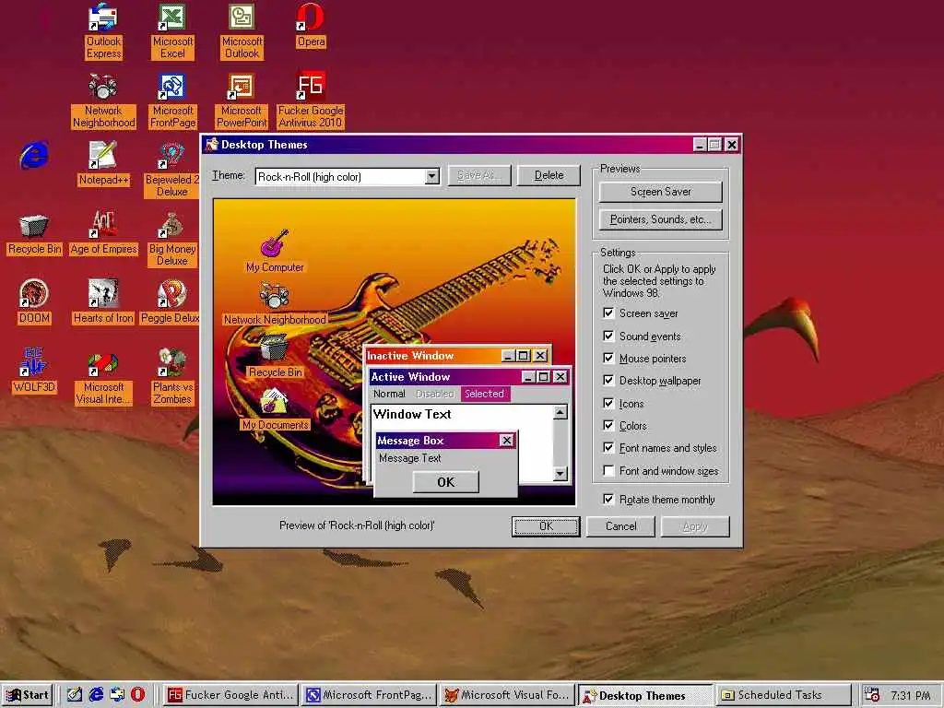
Task: Select the Bejeweled 2 Deluxe shortcut
Action: [172, 170]
